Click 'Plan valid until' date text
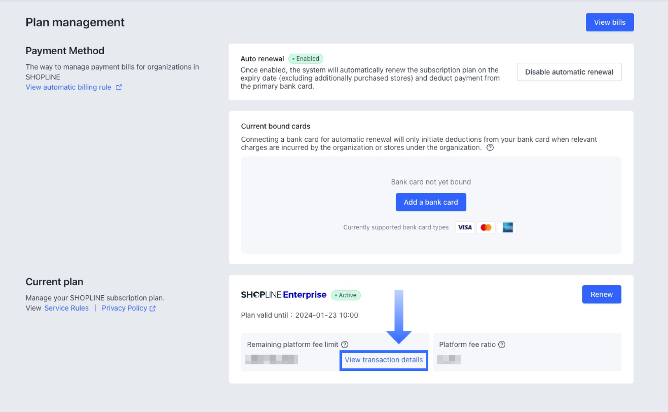The image size is (668, 412). click(x=299, y=315)
